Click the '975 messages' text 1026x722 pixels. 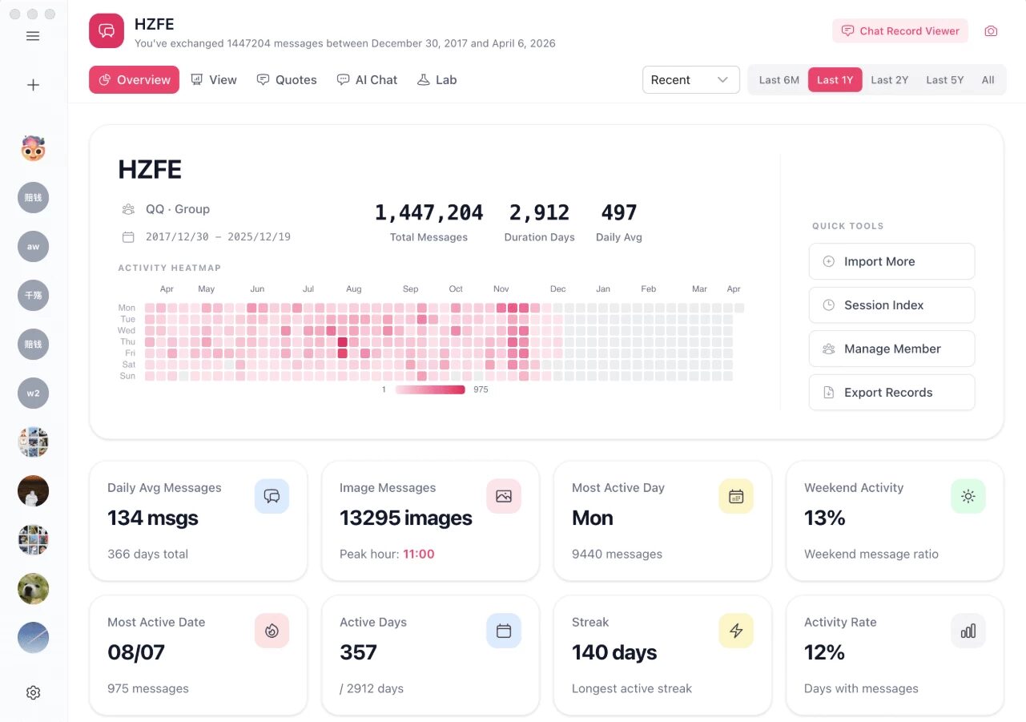(148, 688)
